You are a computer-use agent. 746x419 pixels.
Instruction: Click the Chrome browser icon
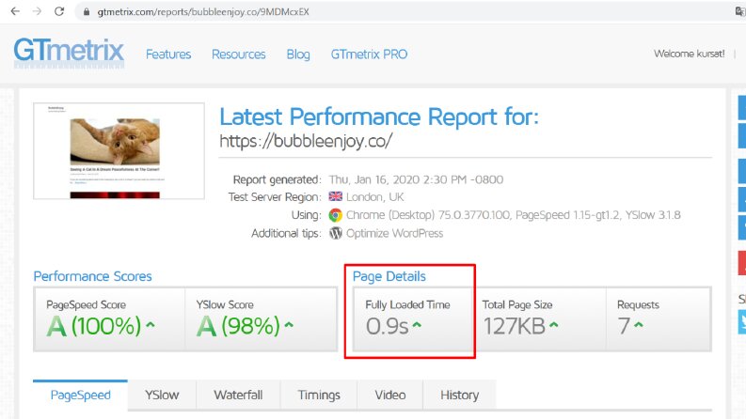coord(336,215)
